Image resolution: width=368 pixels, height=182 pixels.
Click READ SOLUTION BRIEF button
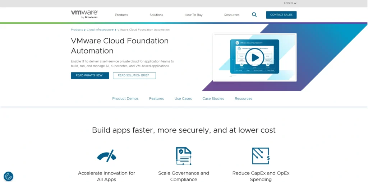click(x=134, y=75)
